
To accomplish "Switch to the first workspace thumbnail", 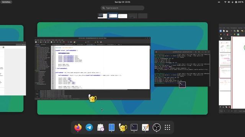I will [102, 16].
